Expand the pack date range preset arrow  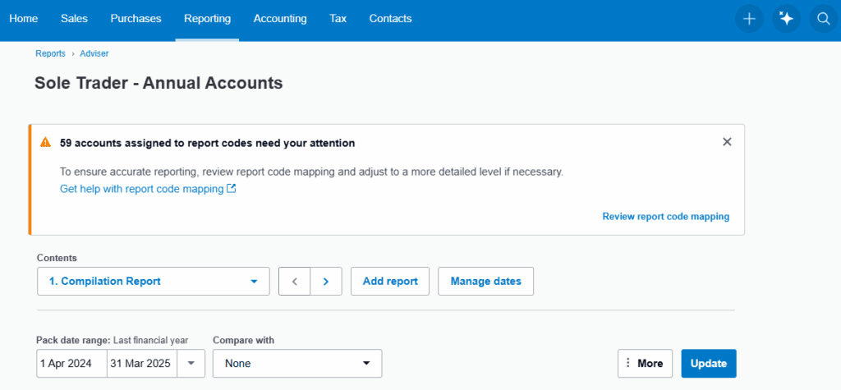coord(191,364)
